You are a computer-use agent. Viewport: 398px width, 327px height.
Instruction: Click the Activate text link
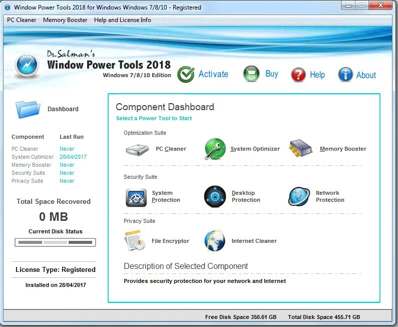(213, 74)
